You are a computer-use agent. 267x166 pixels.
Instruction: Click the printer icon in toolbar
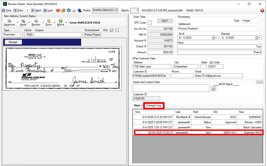click(74, 10)
